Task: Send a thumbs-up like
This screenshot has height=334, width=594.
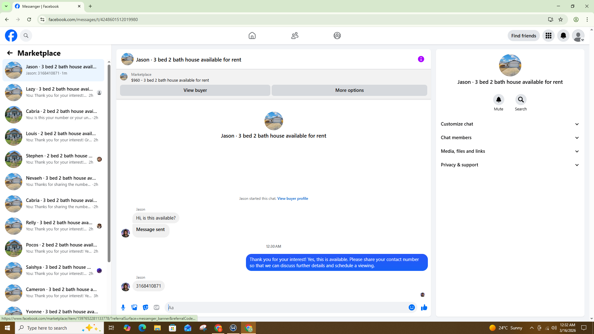Action: [x=424, y=307]
